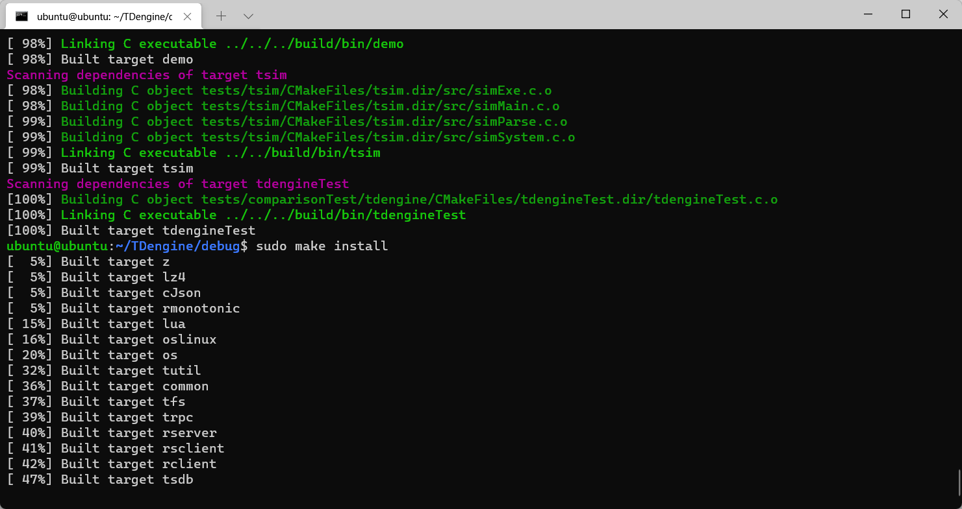This screenshot has height=509, width=962.
Task: Click the '~/TDengine/debug' path in prompt
Action: (x=177, y=246)
